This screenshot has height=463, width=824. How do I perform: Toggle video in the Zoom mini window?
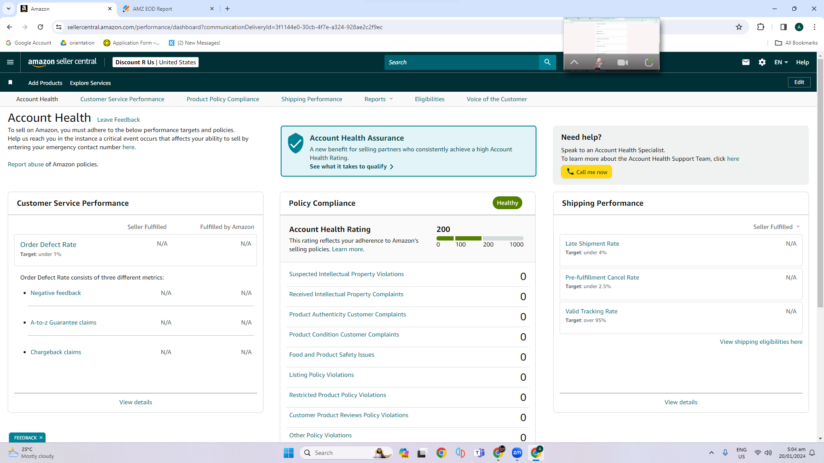coord(623,63)
